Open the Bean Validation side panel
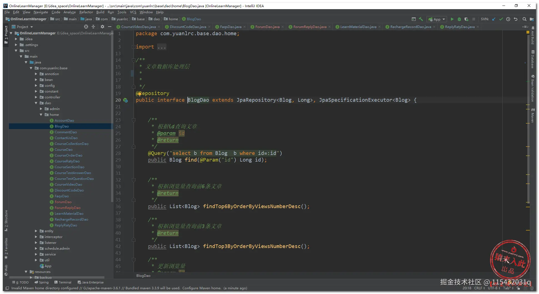 coord(533,88)
